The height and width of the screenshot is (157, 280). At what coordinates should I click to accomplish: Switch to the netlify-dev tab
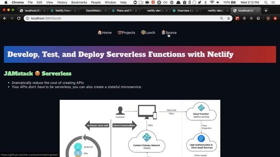pos(154,10)
